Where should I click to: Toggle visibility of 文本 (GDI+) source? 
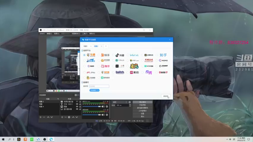77,104
